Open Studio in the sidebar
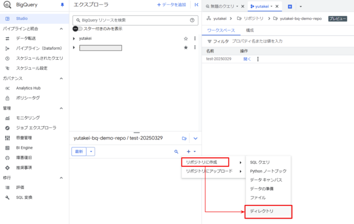 (x=22, y=19)
